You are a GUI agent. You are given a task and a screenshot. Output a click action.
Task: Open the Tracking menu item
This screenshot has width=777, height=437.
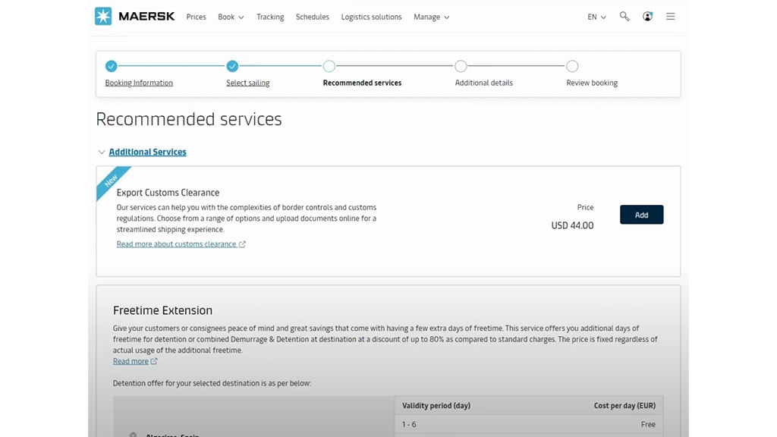tap(270, 16)
